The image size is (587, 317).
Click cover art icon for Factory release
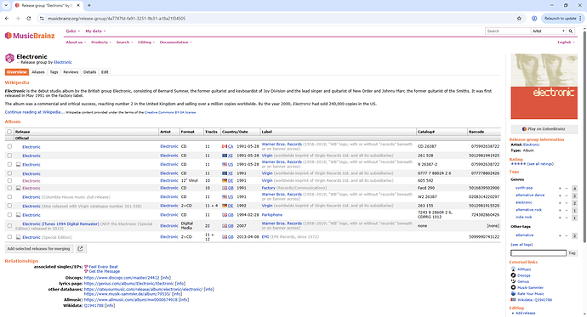point(19,188)
